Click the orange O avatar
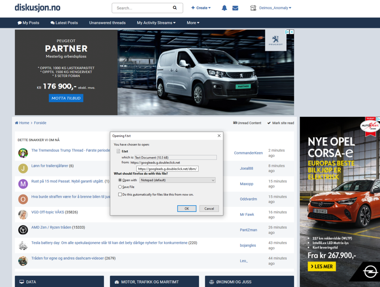The image size is (380, 287). point(23,199)
